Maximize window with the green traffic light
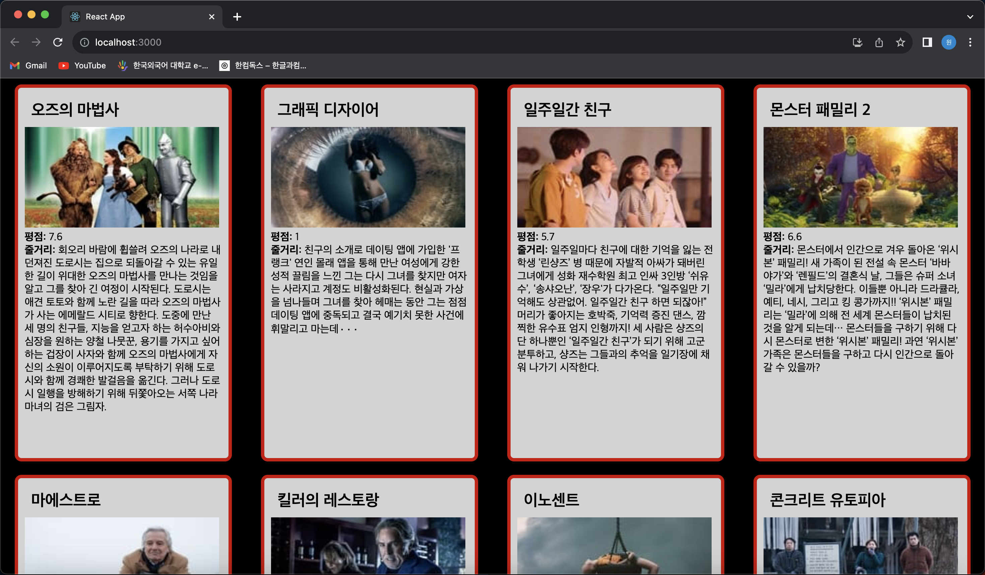 (45, 14)
